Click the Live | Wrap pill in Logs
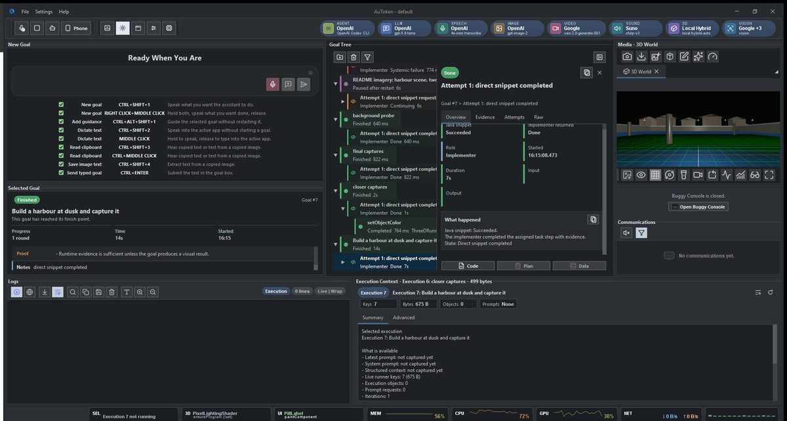Screen dimensions: 787x421 (x=330, y=291)
